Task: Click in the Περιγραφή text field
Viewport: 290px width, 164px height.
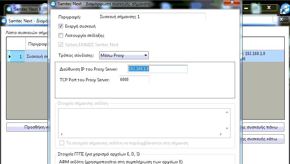Action: (152, 17)
